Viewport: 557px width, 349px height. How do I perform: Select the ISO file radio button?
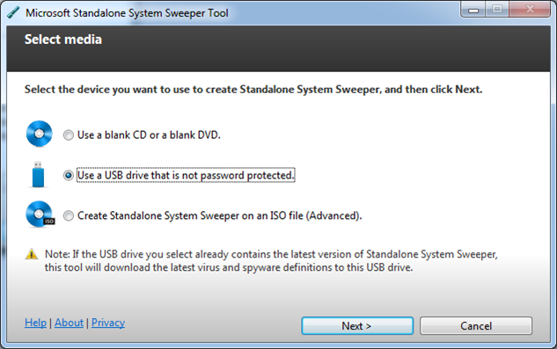[69, 216]
